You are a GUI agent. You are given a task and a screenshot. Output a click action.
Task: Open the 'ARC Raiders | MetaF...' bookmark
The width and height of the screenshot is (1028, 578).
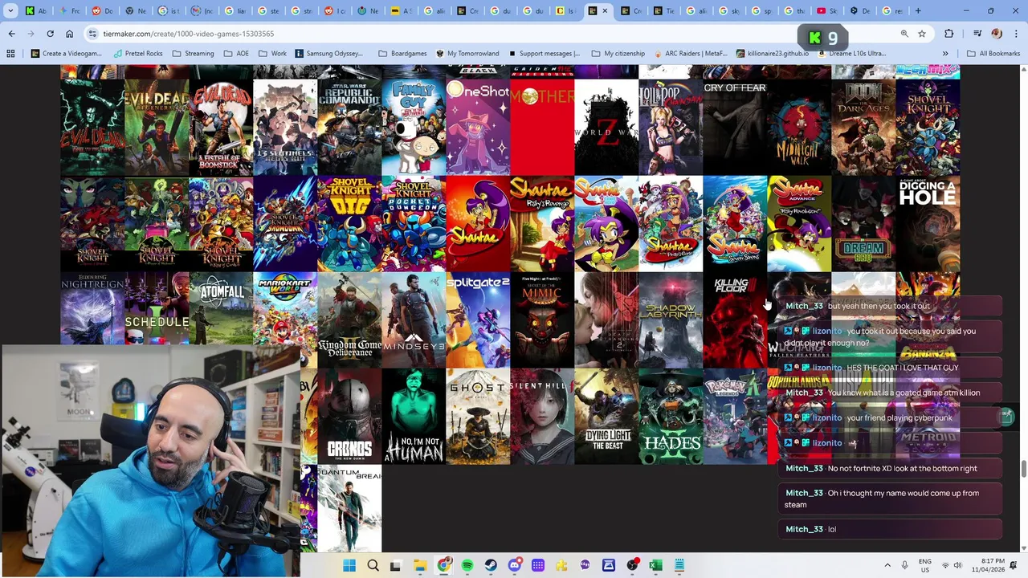[691, 54]
